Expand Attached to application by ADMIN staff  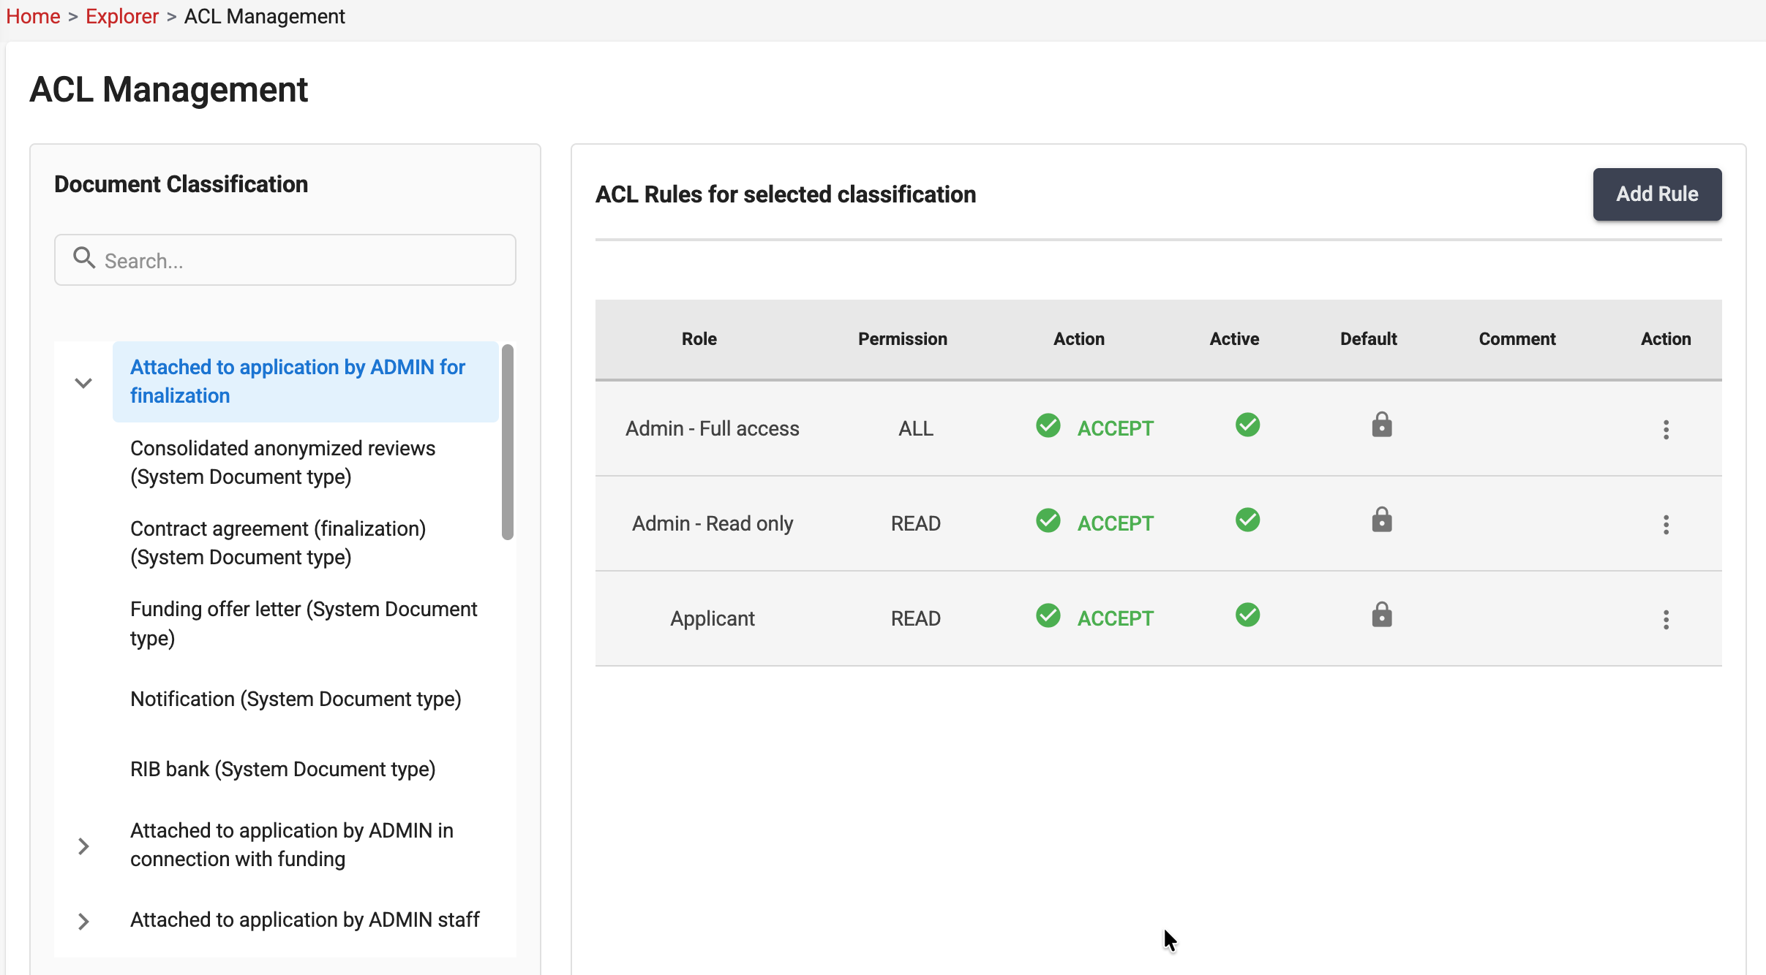(83, 921)
